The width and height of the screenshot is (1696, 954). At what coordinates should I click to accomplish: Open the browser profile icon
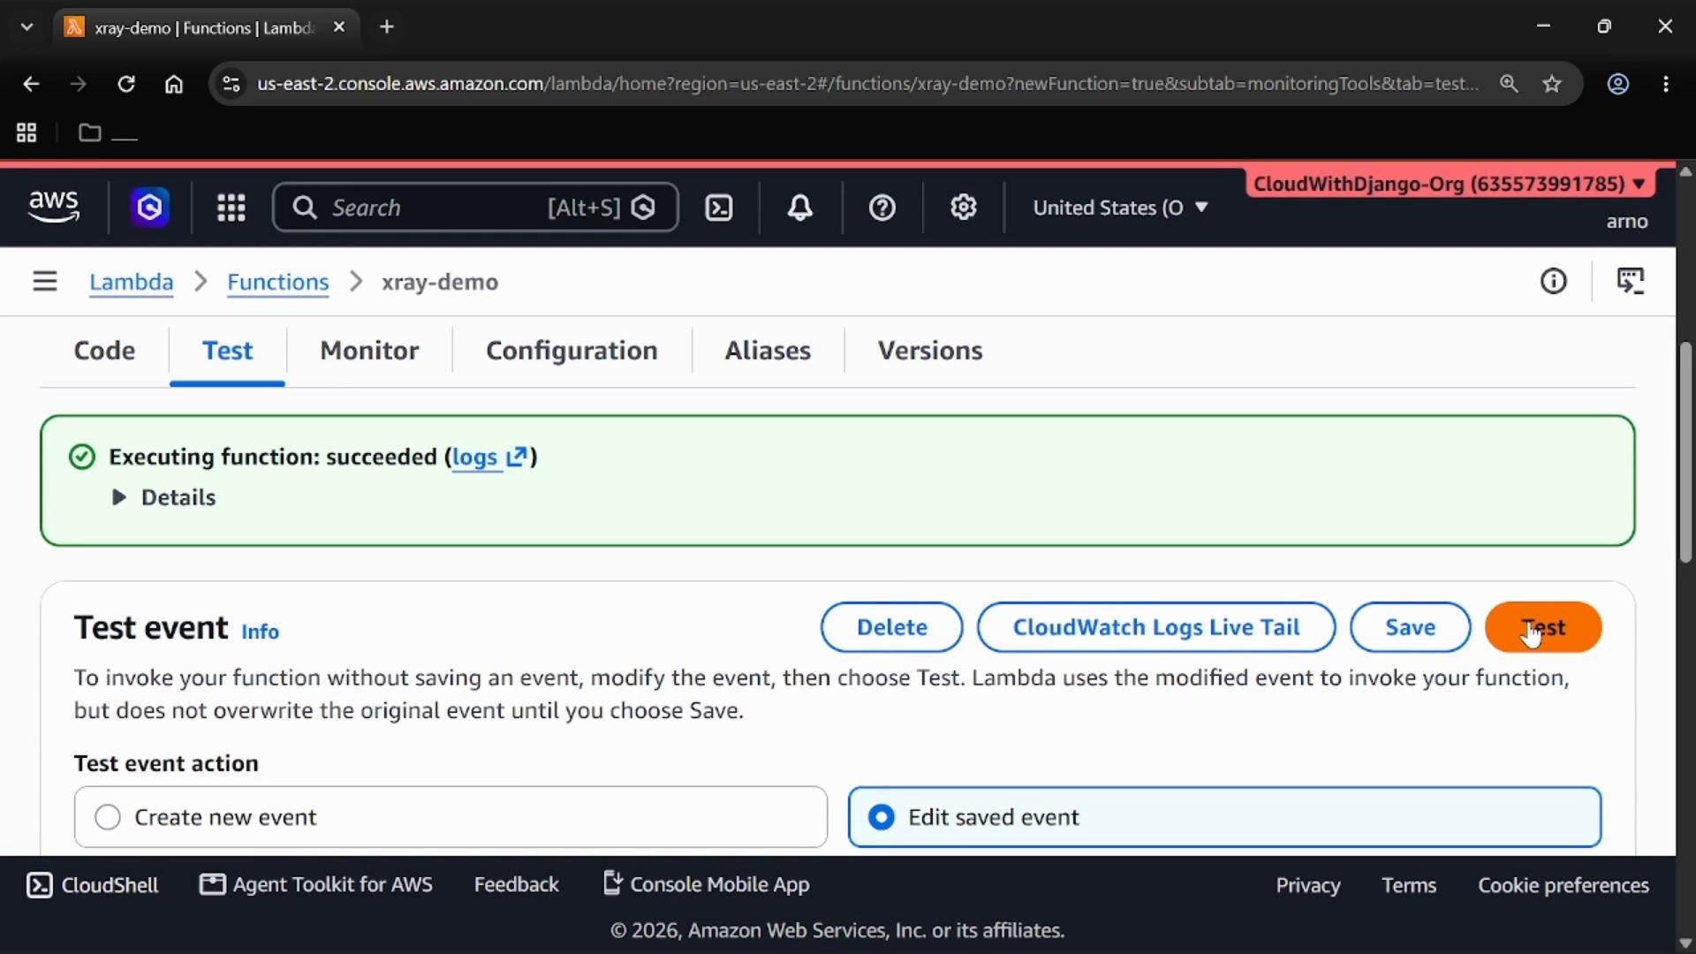(x=1618, y=84)
